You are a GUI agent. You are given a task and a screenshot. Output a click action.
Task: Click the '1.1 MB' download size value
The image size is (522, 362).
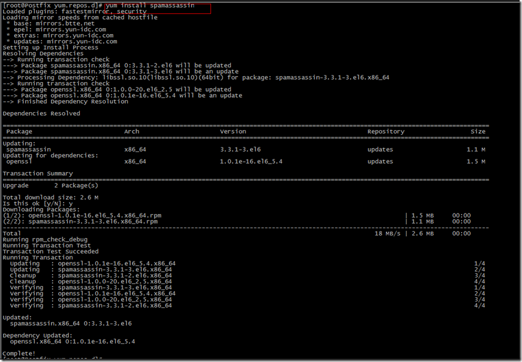point(423,221)
